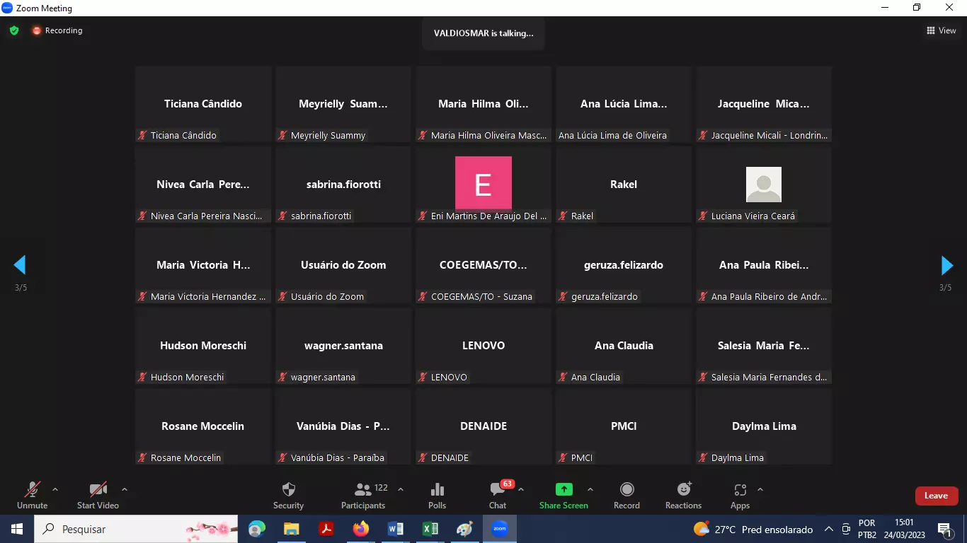Open the View layout menu
This screenshot has height=543, width=967.
942,30
